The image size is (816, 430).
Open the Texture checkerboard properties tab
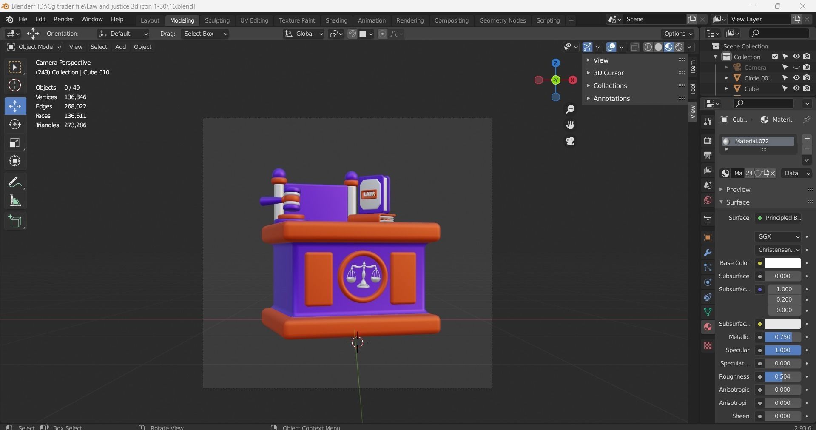(x=708, y=346)
